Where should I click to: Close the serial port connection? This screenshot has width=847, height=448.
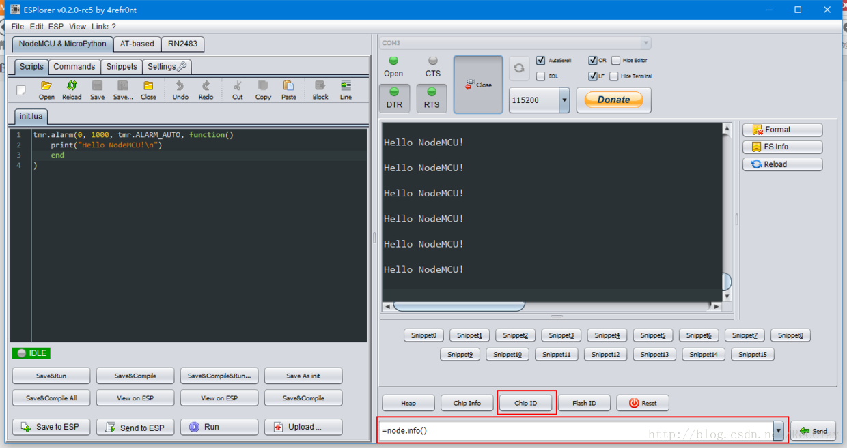[478, 85]
